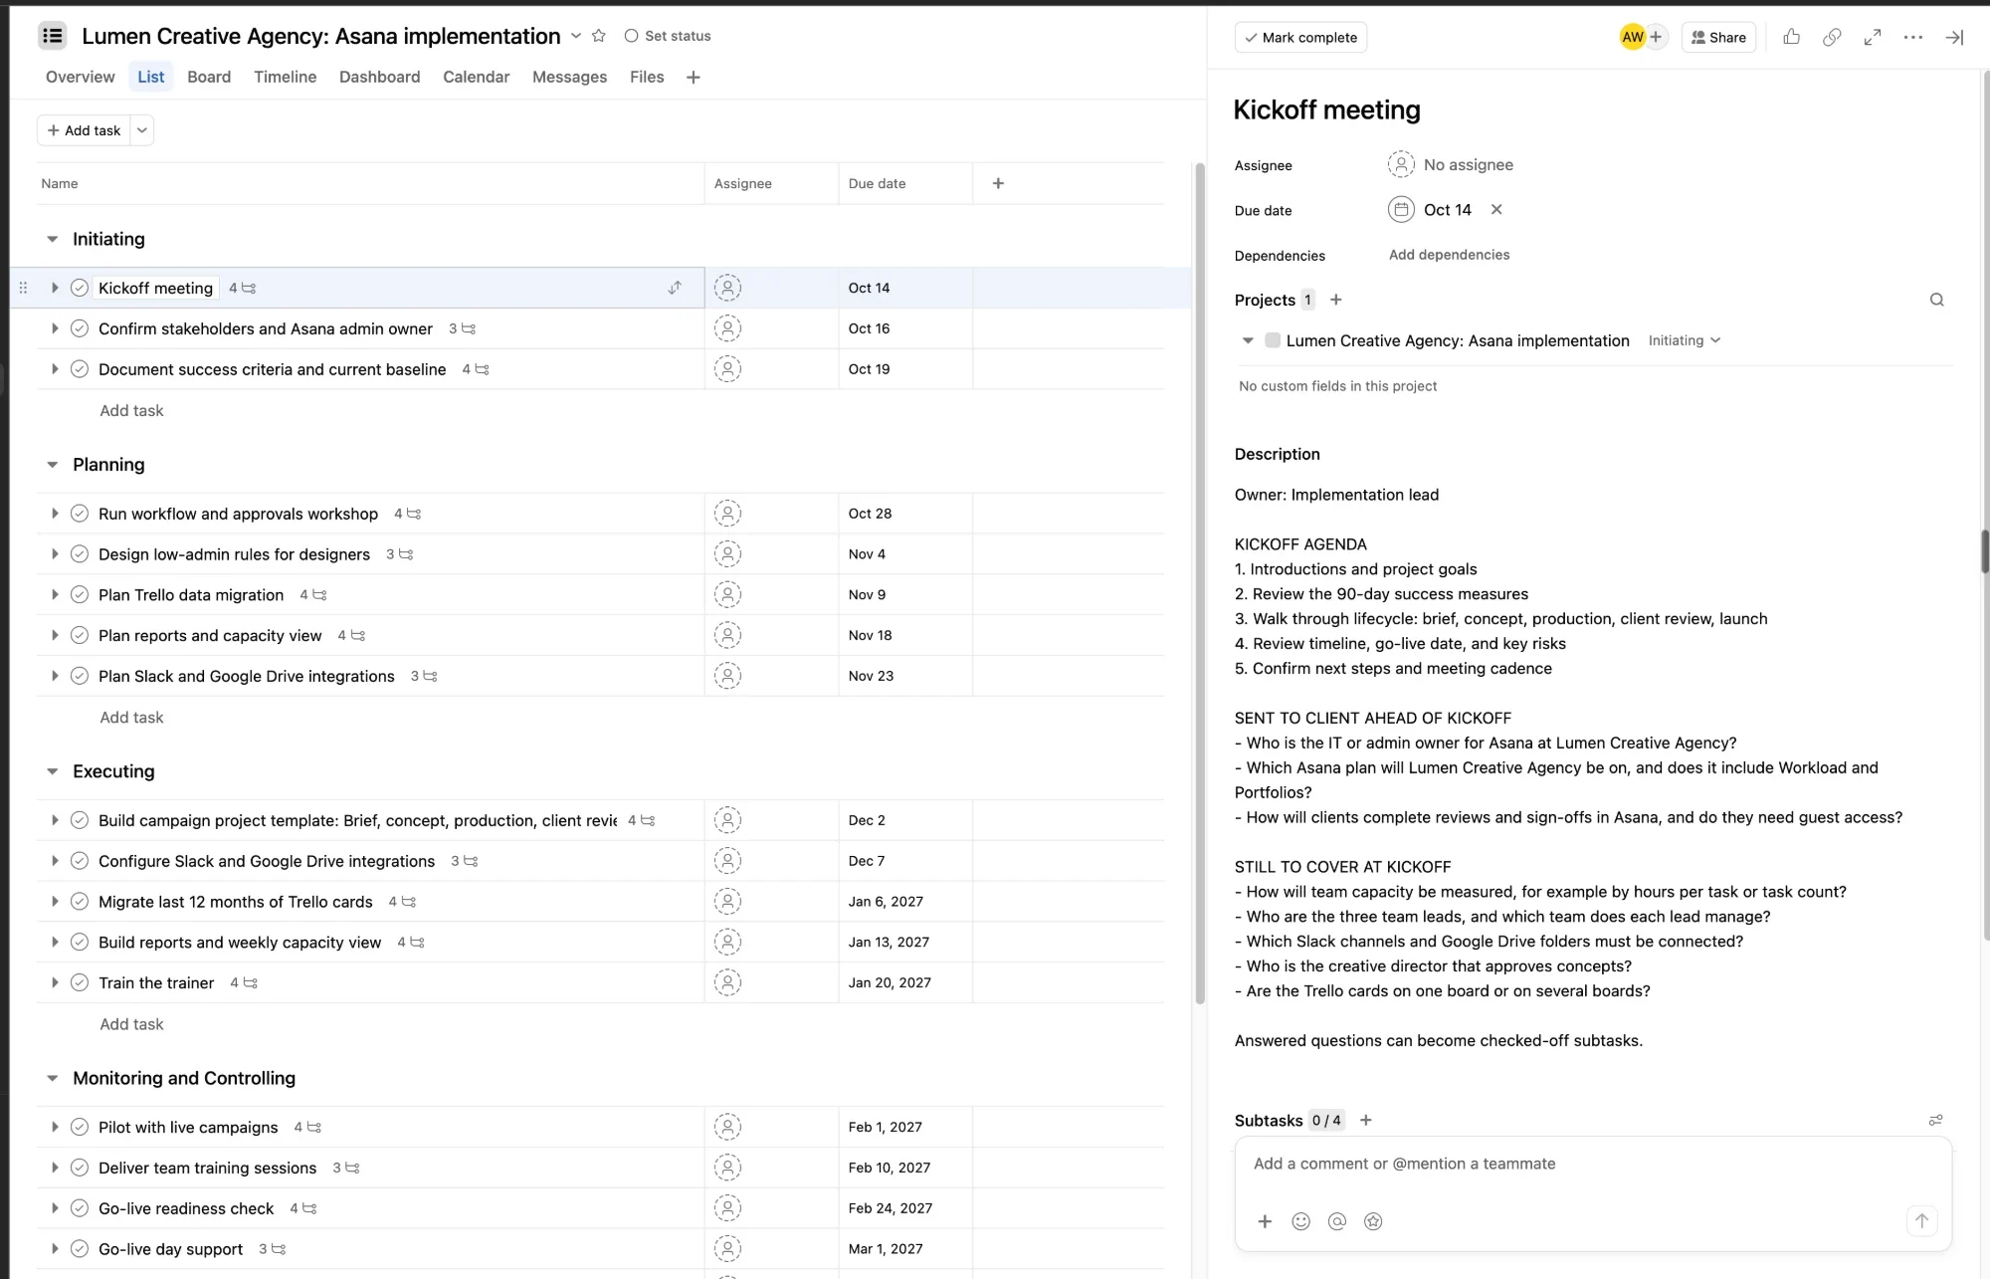Viewport: 1990px width, 1279px height.
Task: Open the calendar icon next to Oct 14 due date
Action: pyautogui.click(x=1401, y=209)
